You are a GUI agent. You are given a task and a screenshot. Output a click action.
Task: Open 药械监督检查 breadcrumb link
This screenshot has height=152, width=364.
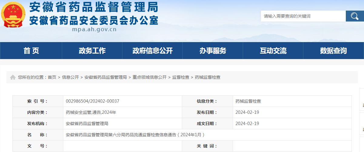coord(208,77)
